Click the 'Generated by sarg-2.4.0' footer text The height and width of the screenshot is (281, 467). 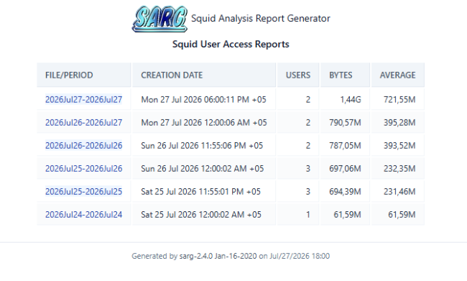tap(231, 256)
